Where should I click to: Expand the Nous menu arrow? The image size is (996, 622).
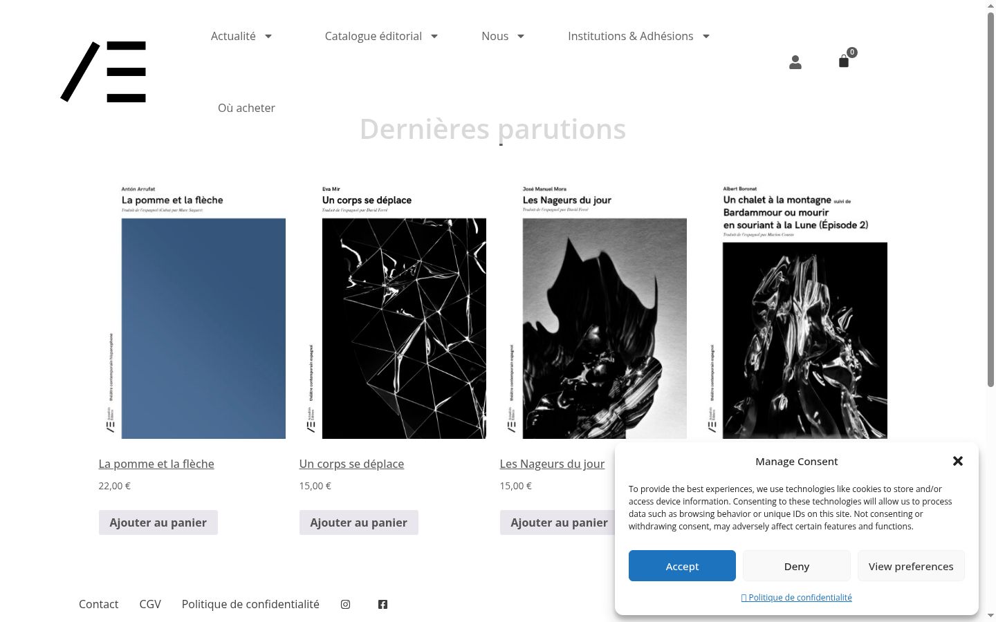tap(521, 36)
